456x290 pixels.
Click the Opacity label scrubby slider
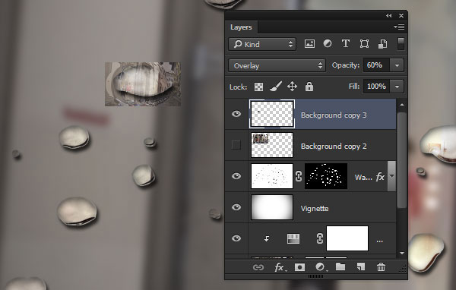tap(346, 65)
